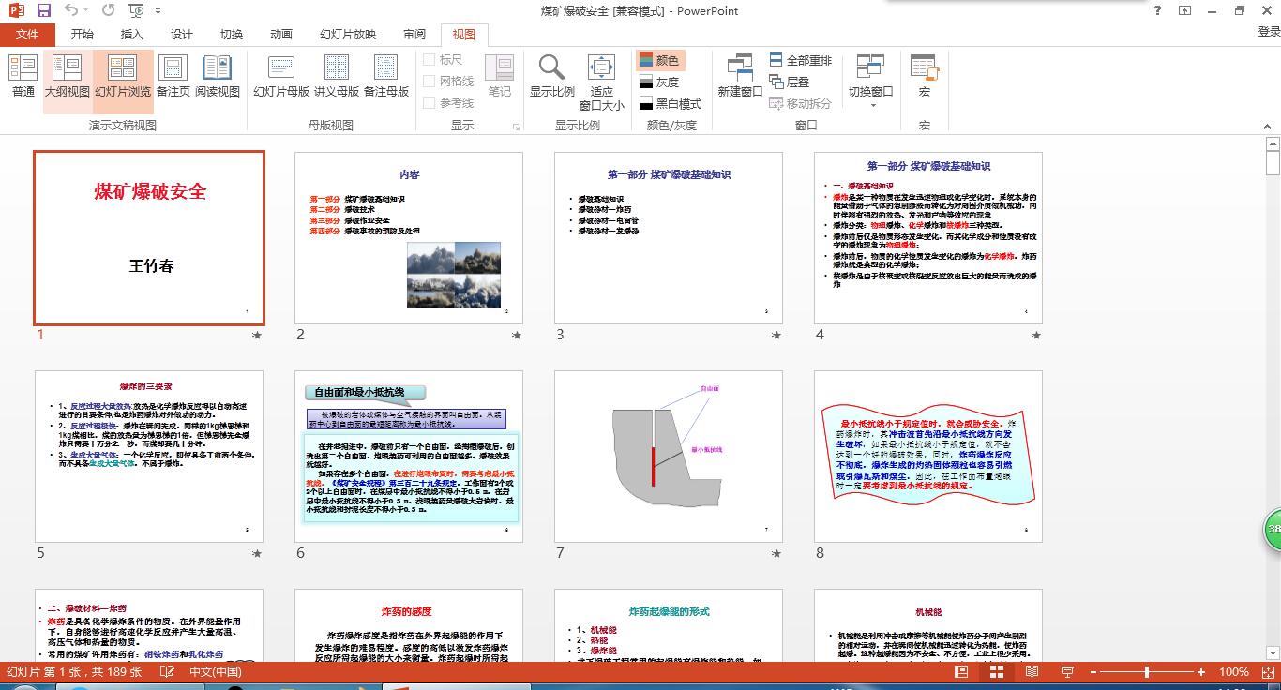Undo last action in quick access toolbar
This screenshot has width=1281, height=690.
pos(72,11)
